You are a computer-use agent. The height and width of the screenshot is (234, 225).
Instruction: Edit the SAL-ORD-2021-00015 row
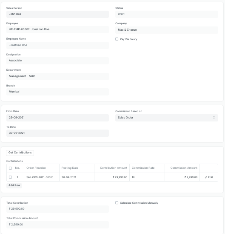click(x=209, y=177)
